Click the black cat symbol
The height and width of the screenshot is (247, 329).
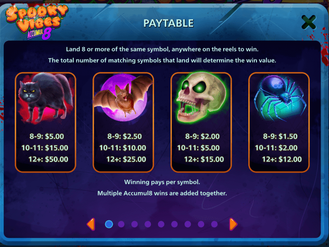coord(45,98)
